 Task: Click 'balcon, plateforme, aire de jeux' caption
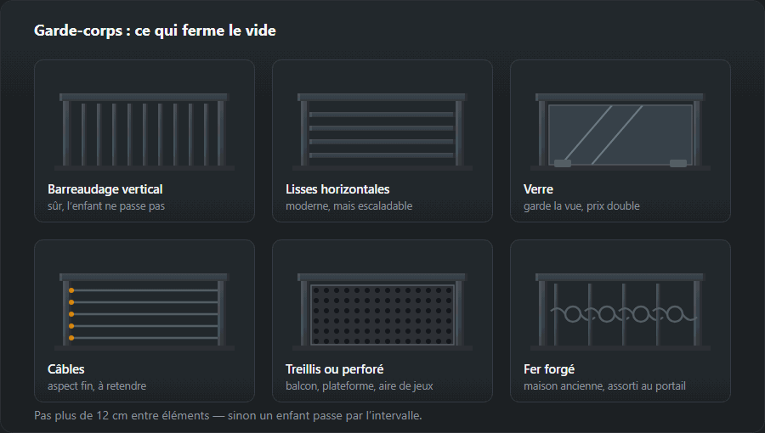click(359, 385)
